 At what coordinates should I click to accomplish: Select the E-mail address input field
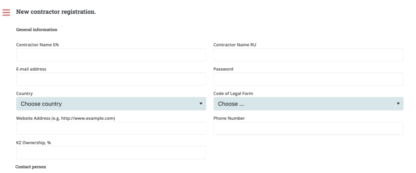tap(111, 79)
